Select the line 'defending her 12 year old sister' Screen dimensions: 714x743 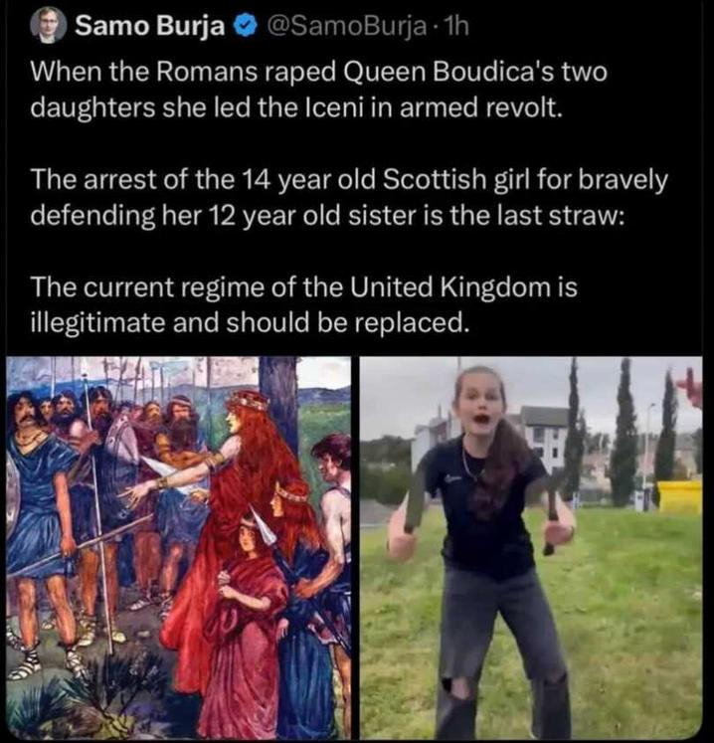pyautogui.click(x=328, y=216)
